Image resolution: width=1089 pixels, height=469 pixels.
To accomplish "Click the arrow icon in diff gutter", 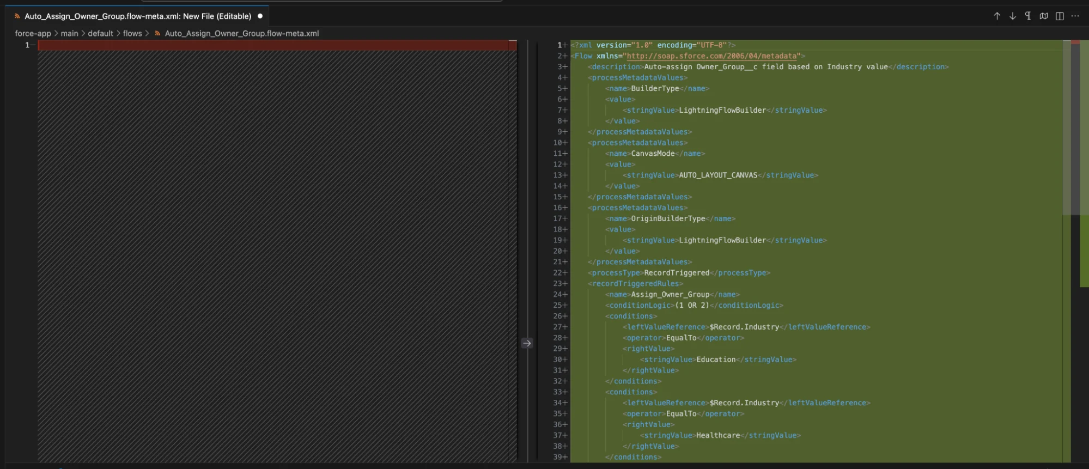I will tap(527, 343).
